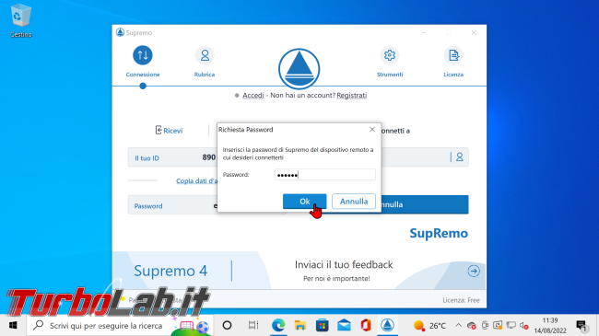Open Cortana circle icon
Image resolution: width=599 pixels, height=336 pixels.
[227, 325]
